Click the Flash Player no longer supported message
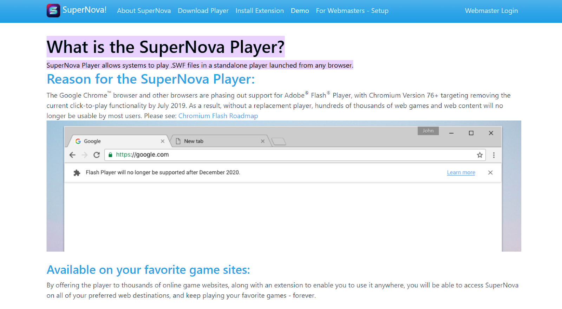 tap(163, 172)
